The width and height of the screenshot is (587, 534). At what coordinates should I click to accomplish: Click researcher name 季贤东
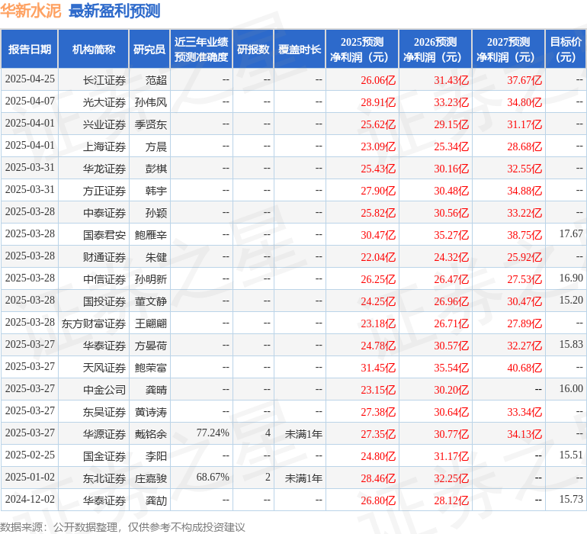[151, 124]
